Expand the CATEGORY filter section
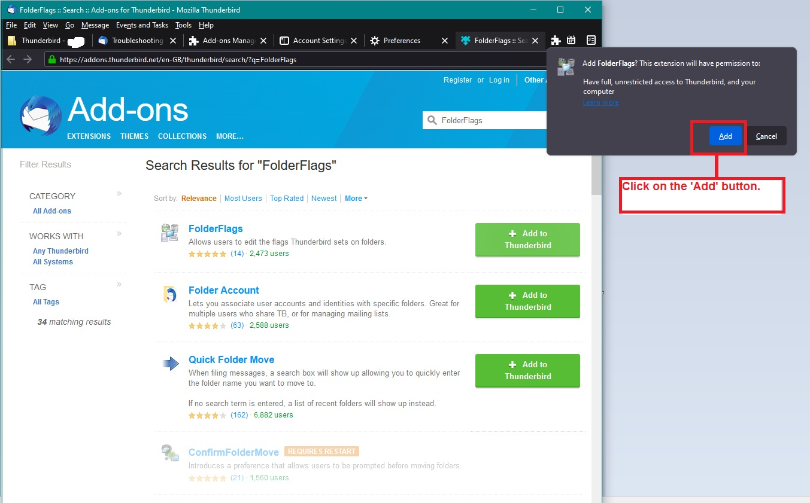 click(119, 193)
